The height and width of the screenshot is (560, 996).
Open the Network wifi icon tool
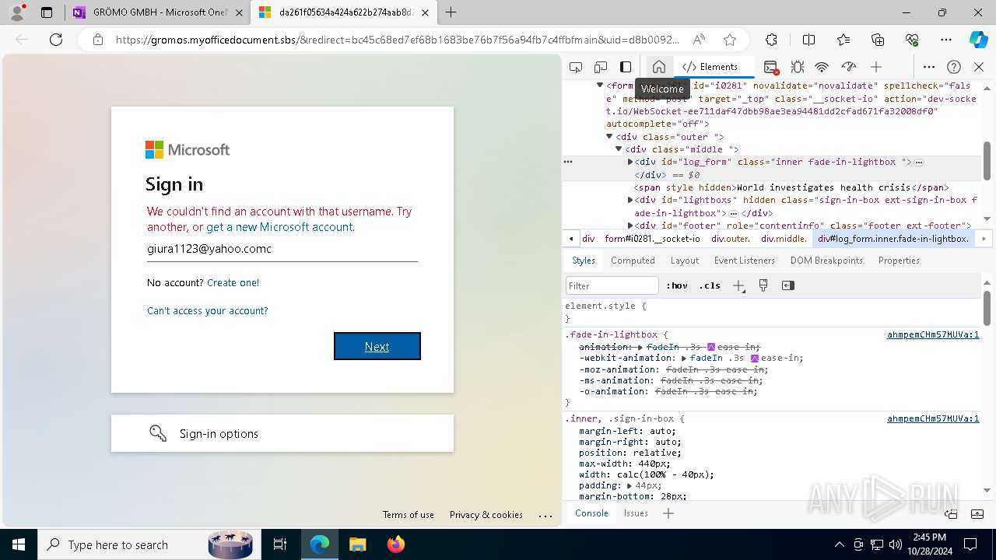coord(822,67)
